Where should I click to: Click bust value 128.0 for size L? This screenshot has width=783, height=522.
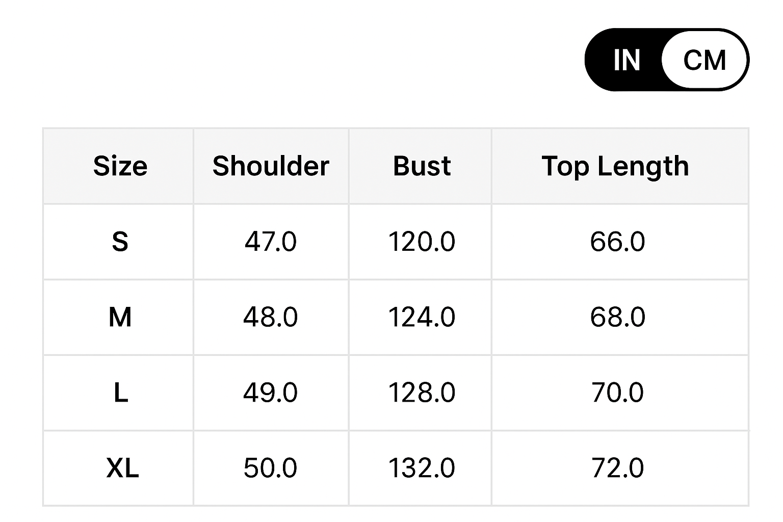(422, 393)
